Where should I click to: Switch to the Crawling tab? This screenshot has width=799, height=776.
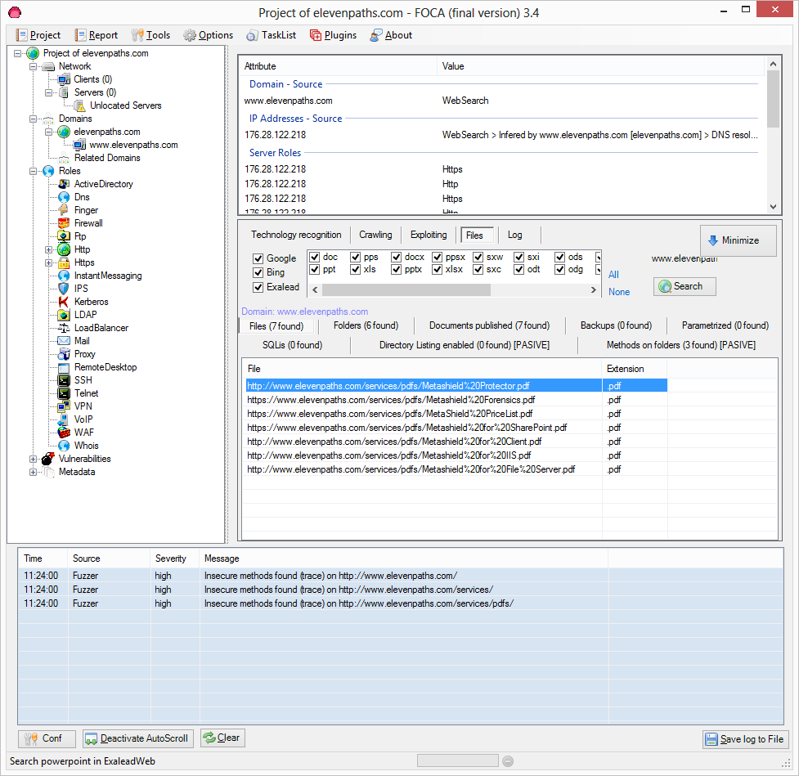[x=375, y=235]
